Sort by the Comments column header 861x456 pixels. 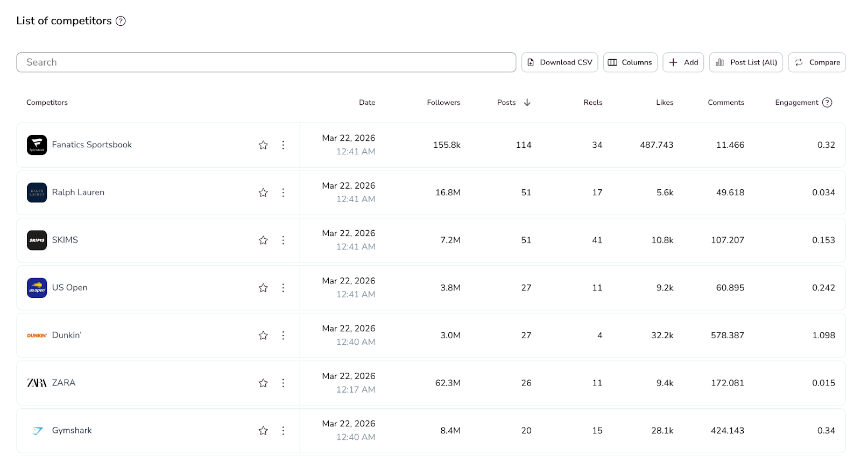[x=726, y=102]
